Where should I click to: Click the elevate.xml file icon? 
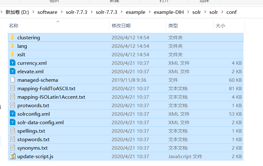click(x=13, y=71)
